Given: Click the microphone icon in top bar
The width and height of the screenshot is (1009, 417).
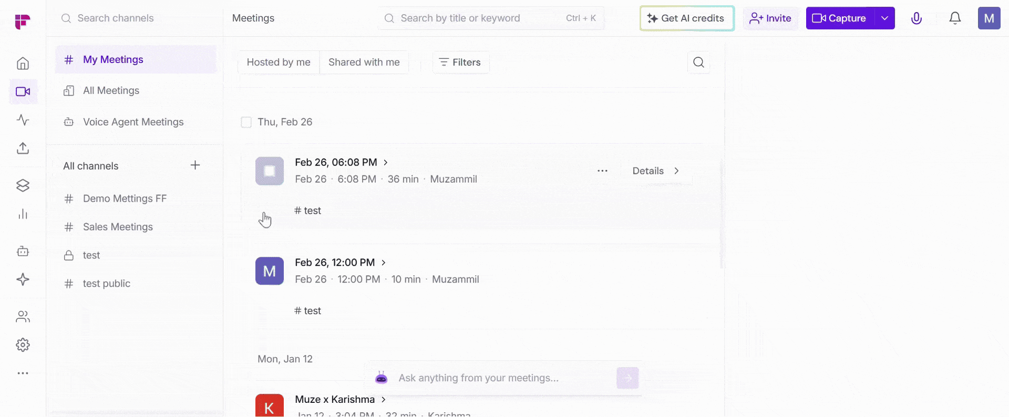Looking at the screenshot, I should pyautogui.click(x=917, y=18).
